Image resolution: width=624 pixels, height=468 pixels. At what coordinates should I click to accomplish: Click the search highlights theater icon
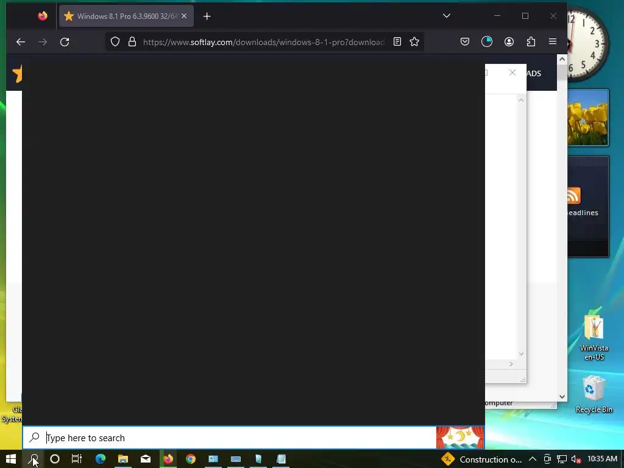(x=460, y=438)
